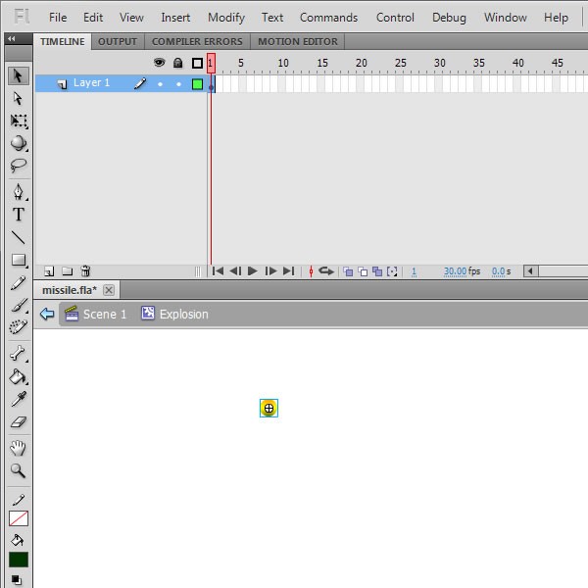Select the Lasso tool
The image size is (588, 588).
tap(19, 165)
